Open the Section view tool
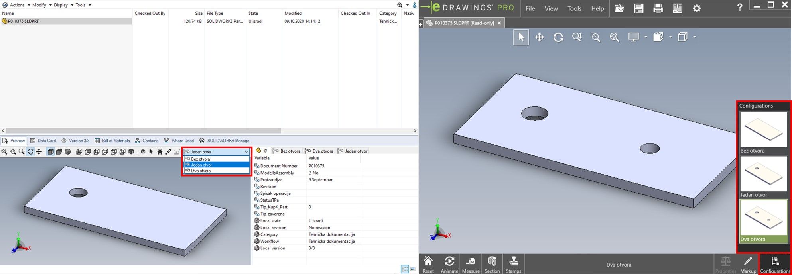Image resolution: width=792 pixels, height=275 pixels. pos(492,265)
